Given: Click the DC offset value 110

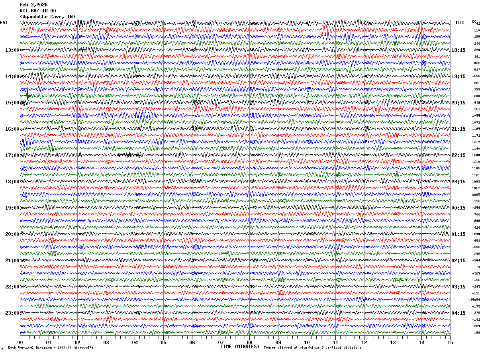Looking at the screenshot, I should point(477,30).
